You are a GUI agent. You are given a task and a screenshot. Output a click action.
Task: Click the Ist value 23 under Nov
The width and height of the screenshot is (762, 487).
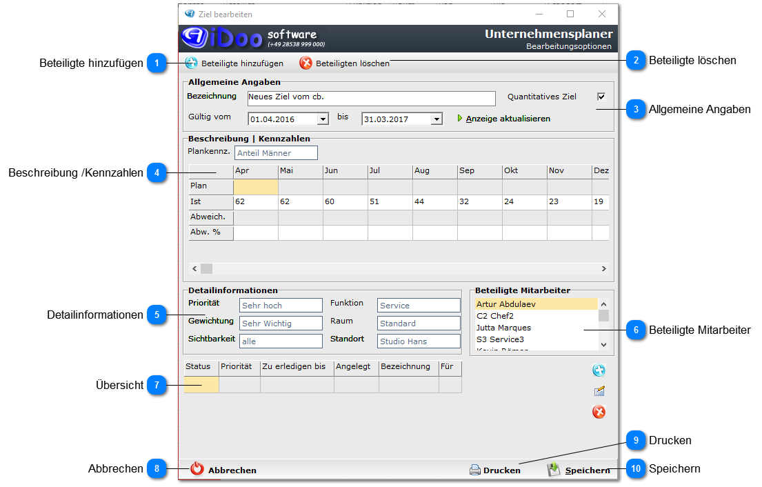pos(569,202)
